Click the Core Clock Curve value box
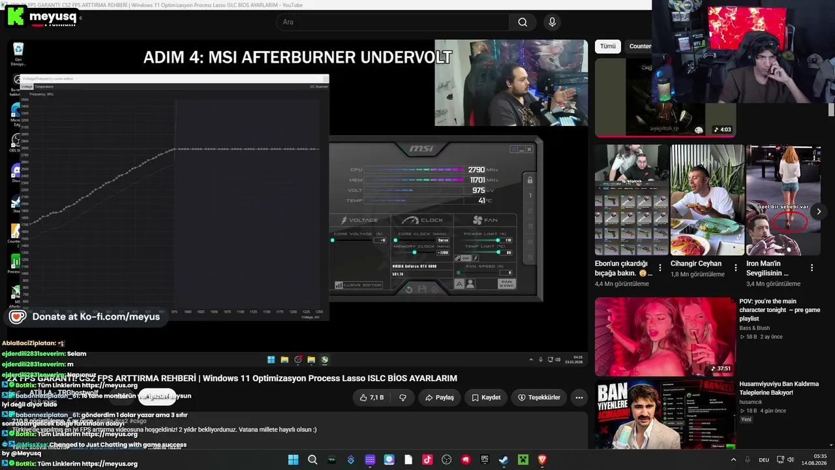This screenshot has width=835, height=470. [x=443, y=240]
